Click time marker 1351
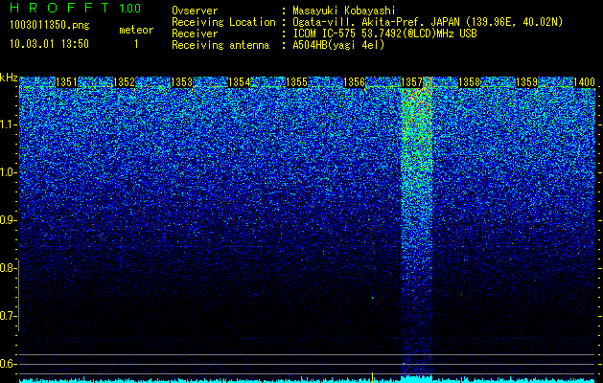The image size is (603, 383). point(66,82)
